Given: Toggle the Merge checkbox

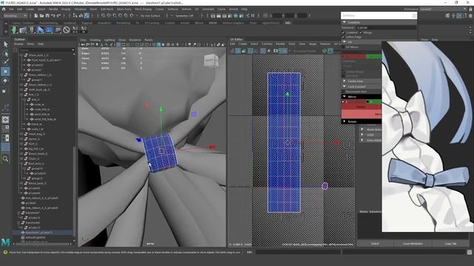Looking at the screenshot, I should [361, 33].
